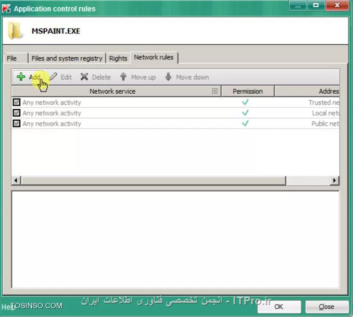Click the Address column header
Screen dimensions: 353x317
[307, 91]
